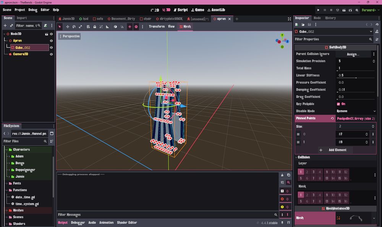Screen dimensions: 382x227
Task: Open Movie Maker mode icon
Action: click(x=357, y=10)
